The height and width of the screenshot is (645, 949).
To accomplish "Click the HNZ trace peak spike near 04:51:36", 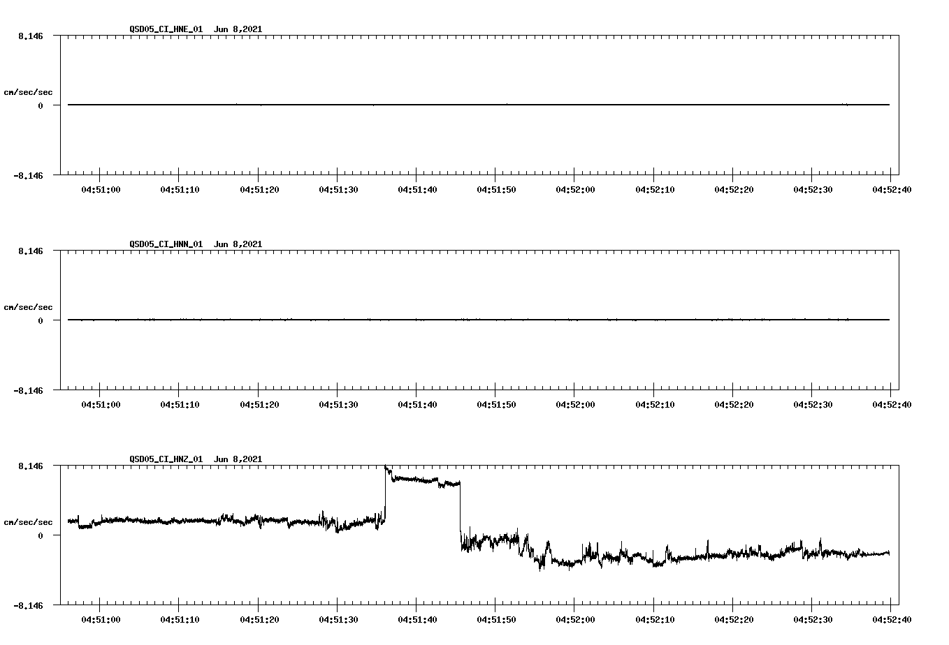I will 386,468.
